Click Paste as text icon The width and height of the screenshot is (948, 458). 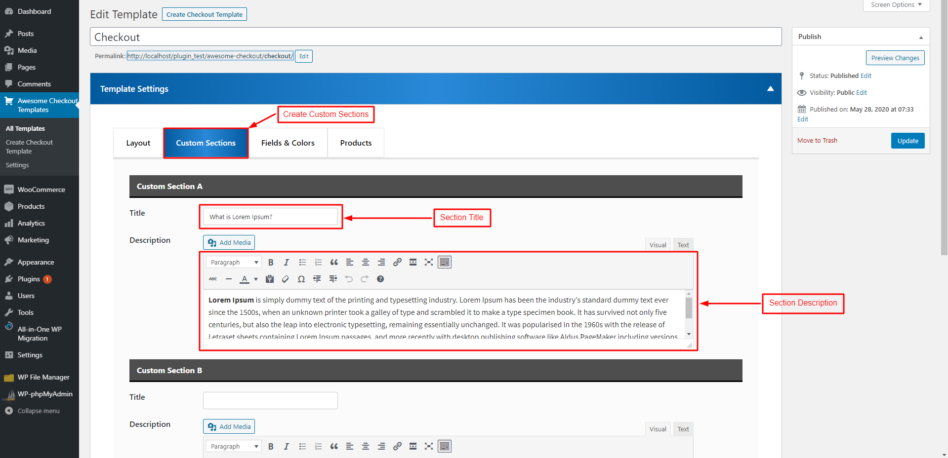[x=270, y=279]
